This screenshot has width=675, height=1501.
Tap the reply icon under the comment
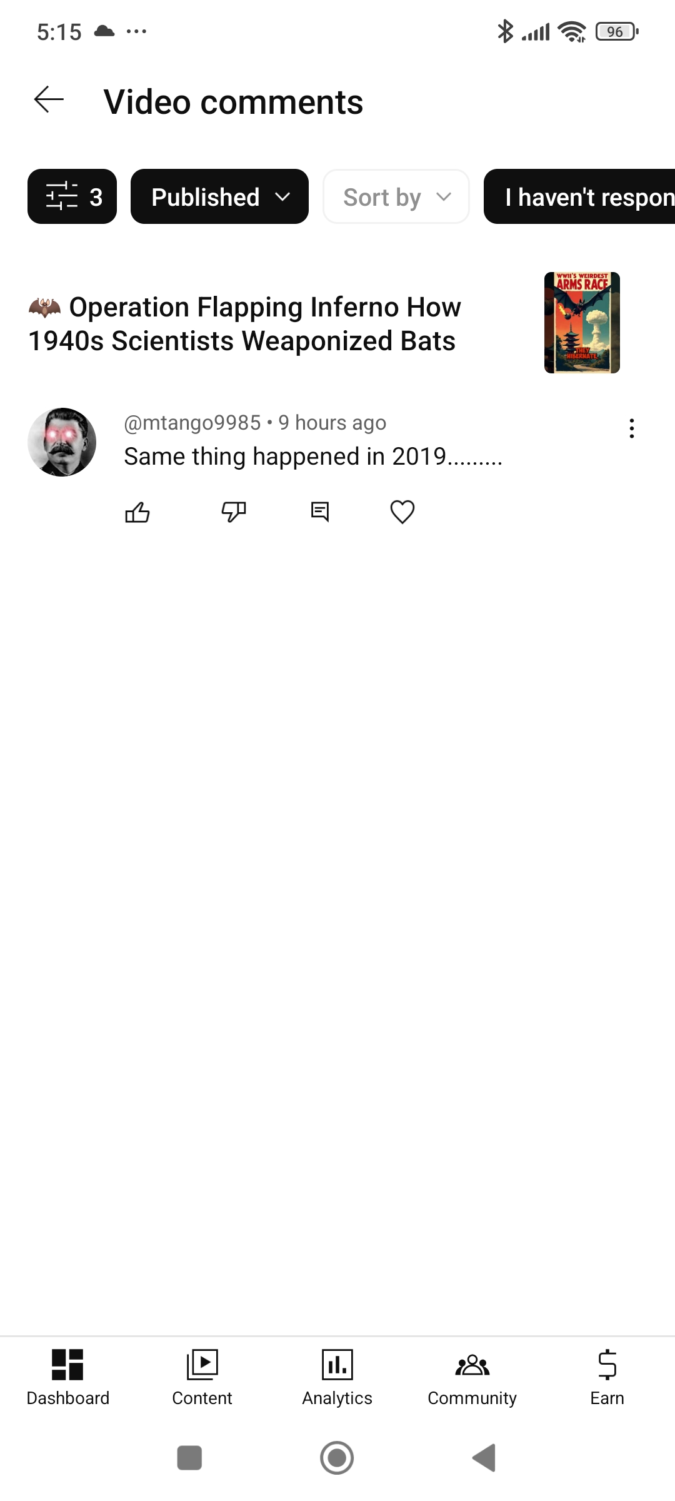coord(320,512)
